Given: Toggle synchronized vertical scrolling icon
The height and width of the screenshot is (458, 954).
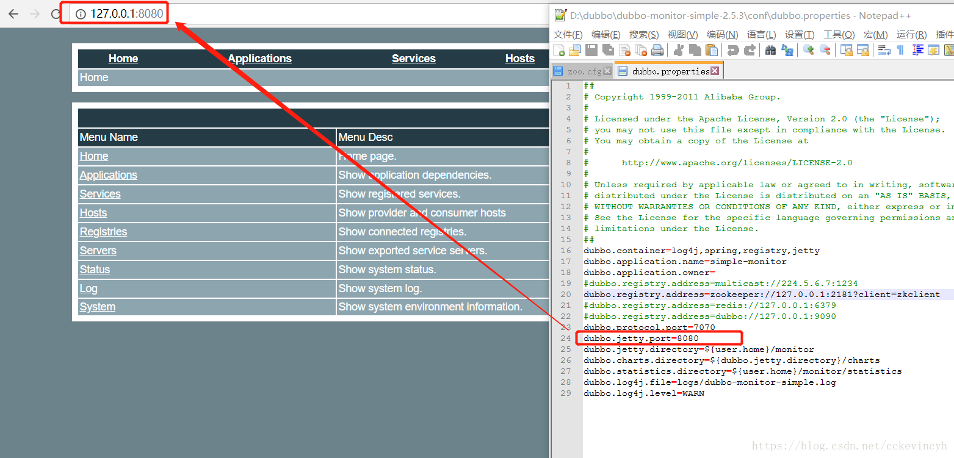Looking at the screenshot, I should click(x=846, y=50).
